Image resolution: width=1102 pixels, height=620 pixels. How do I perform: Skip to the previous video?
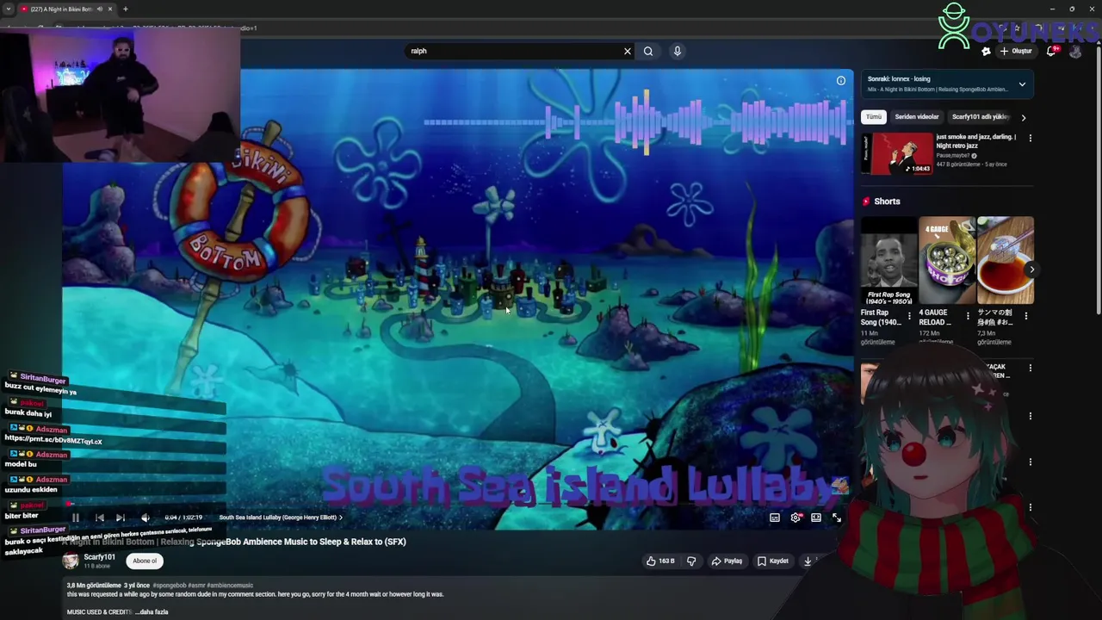click(x=99, y=518)
